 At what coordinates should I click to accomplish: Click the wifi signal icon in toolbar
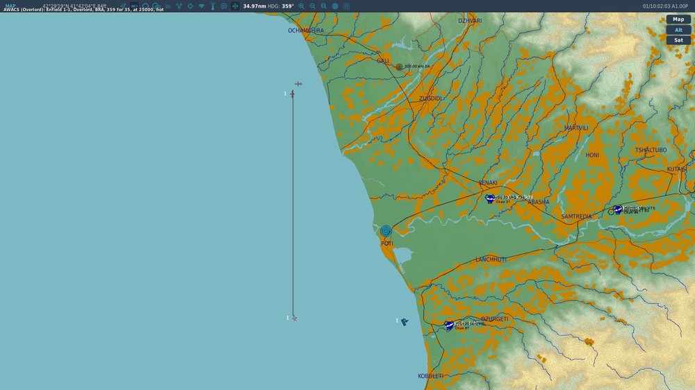click(x=202, y=6)
